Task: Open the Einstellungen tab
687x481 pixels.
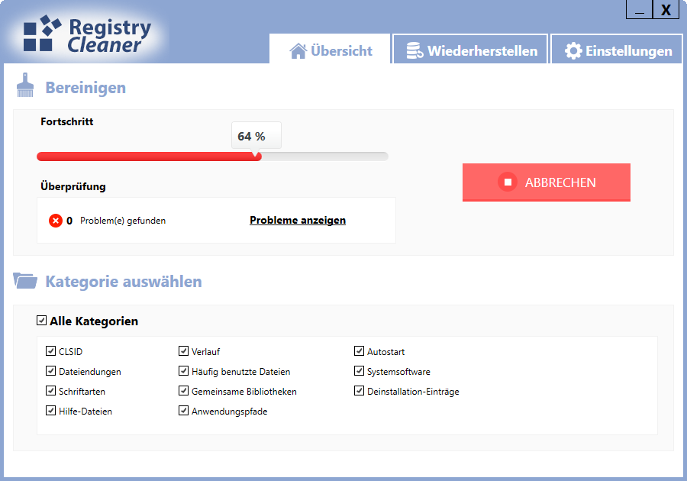Action: (617, 50)
